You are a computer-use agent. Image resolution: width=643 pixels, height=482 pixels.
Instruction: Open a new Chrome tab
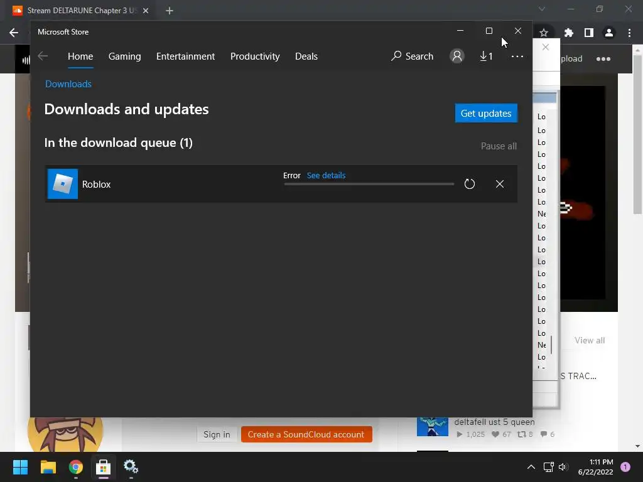click(170, 11)
